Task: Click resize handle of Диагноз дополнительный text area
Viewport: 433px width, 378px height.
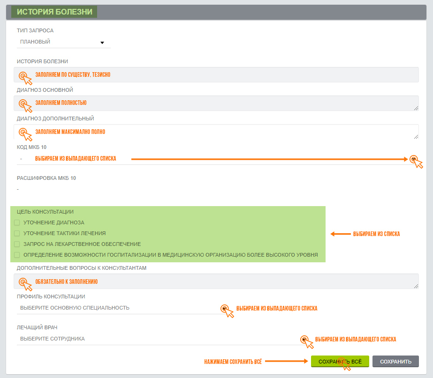Action: tap(416, 136)
